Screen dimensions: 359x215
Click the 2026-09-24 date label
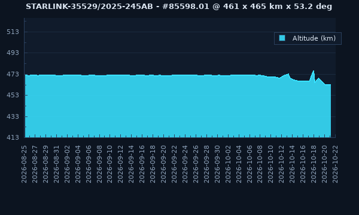(x=185, y=164)
